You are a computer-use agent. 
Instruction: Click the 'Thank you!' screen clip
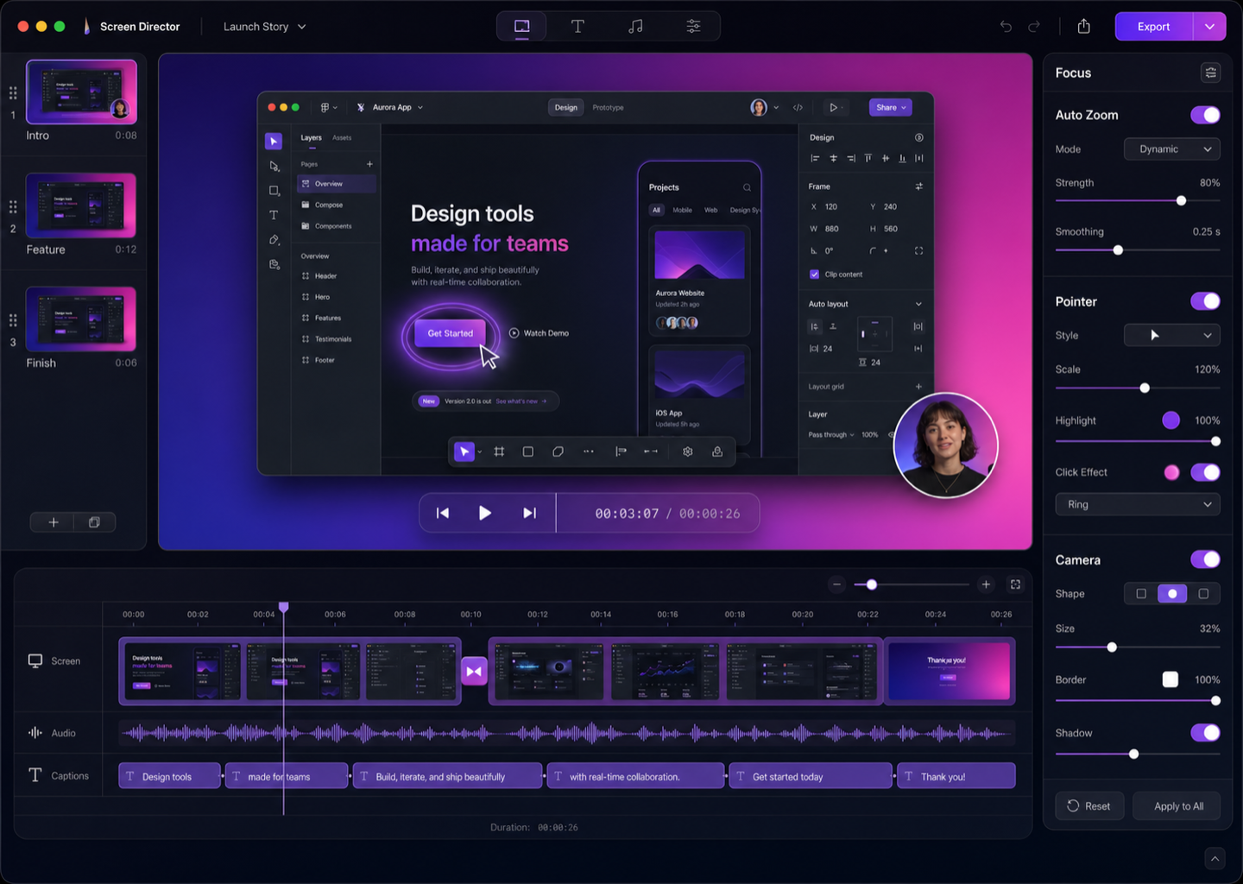[950, 671]
